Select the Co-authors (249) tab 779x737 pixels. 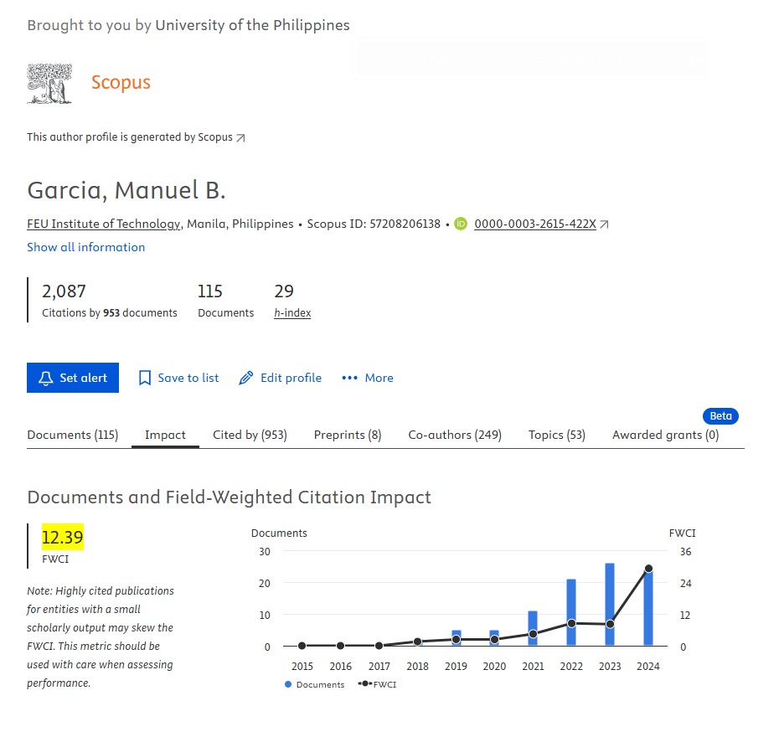(454, 435)
